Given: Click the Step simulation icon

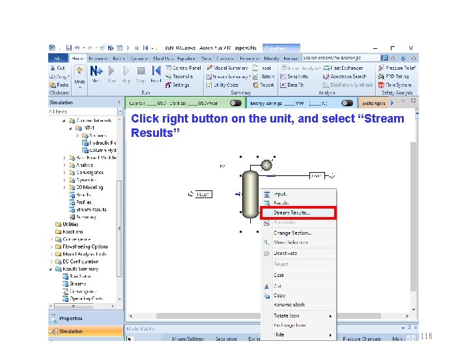Looking at the screenshot, I should tap(126, 74).
